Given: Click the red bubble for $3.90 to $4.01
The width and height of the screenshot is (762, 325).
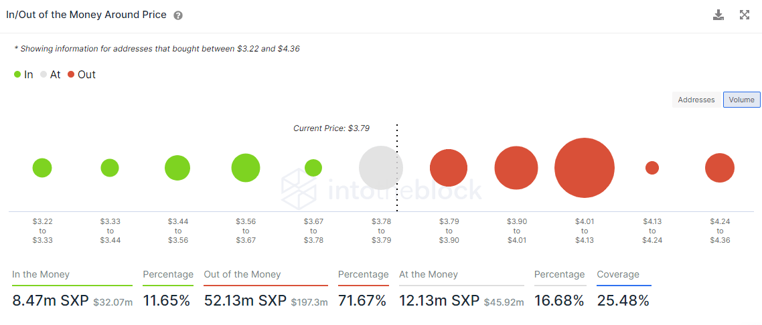Looking at the screenshot, I should (516, 168).
